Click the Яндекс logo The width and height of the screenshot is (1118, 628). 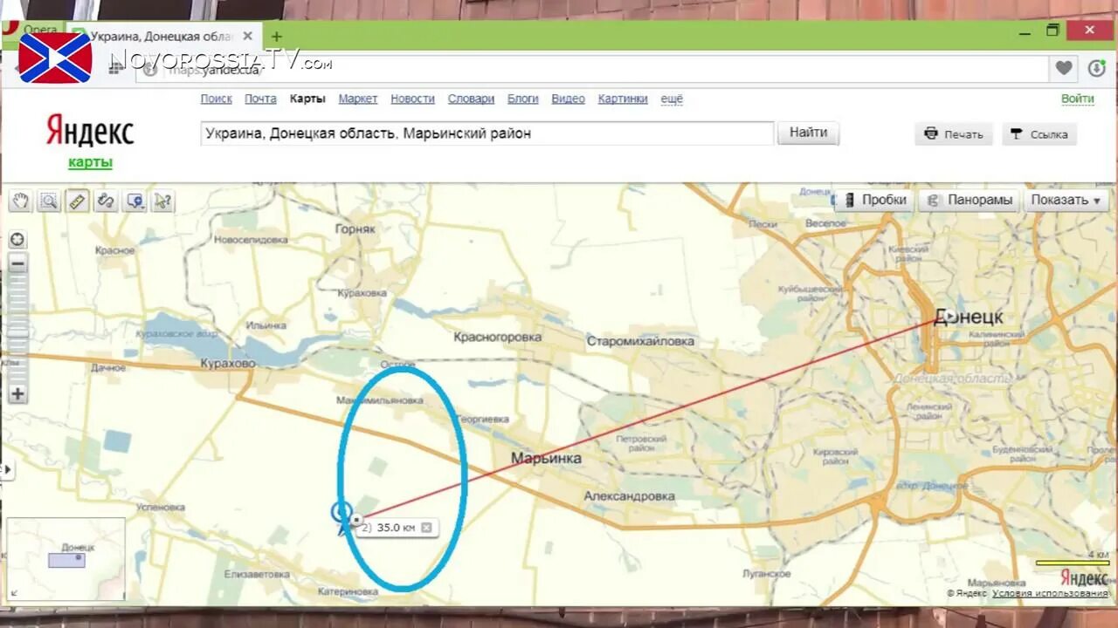(x=90, y=133)
